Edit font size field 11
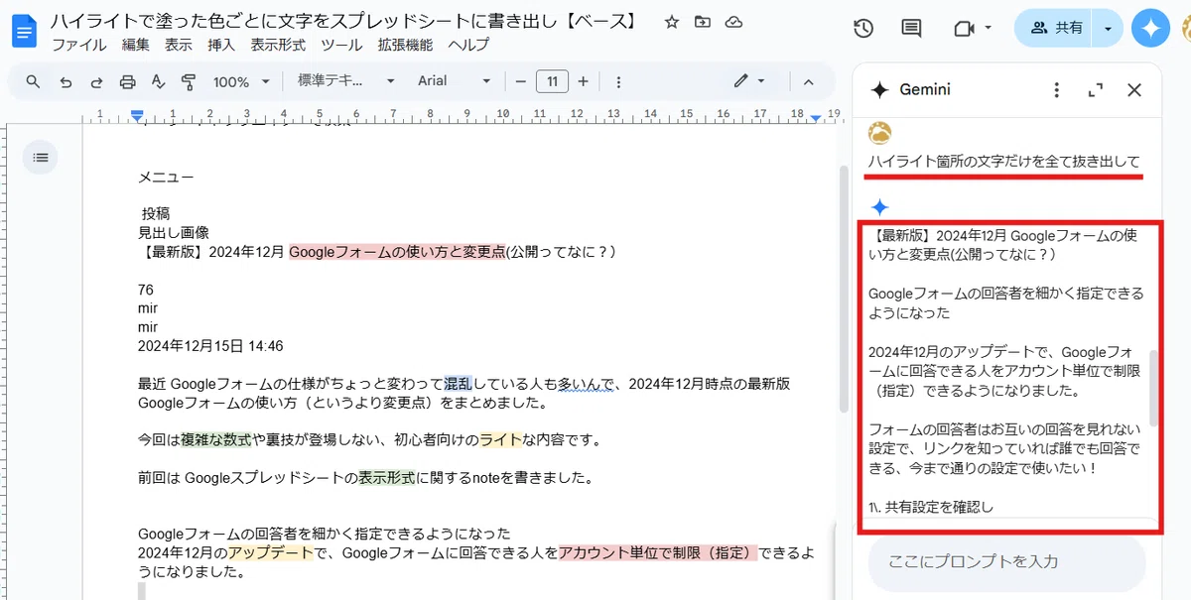 coord(552,81)
